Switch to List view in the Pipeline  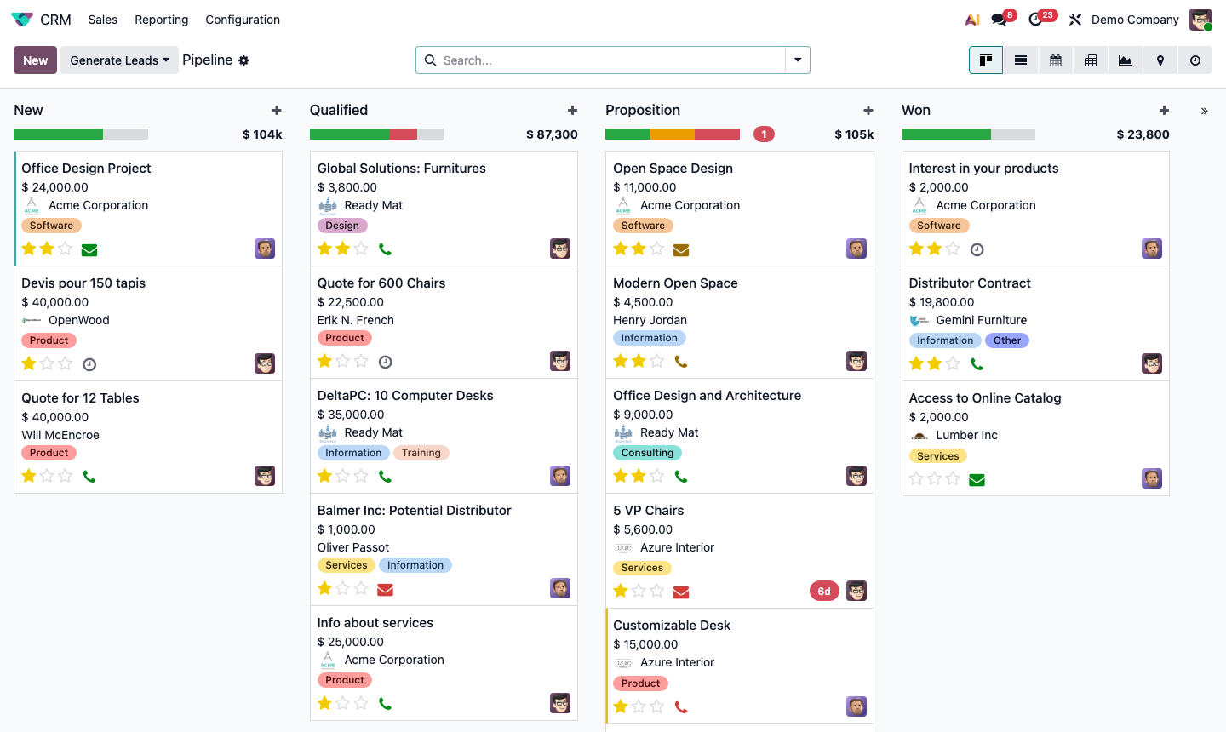tap(1020, 60)
